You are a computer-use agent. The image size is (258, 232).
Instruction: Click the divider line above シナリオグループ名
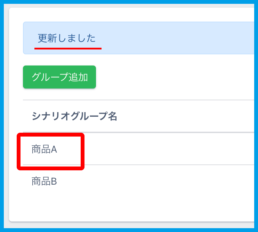[139, 100]
